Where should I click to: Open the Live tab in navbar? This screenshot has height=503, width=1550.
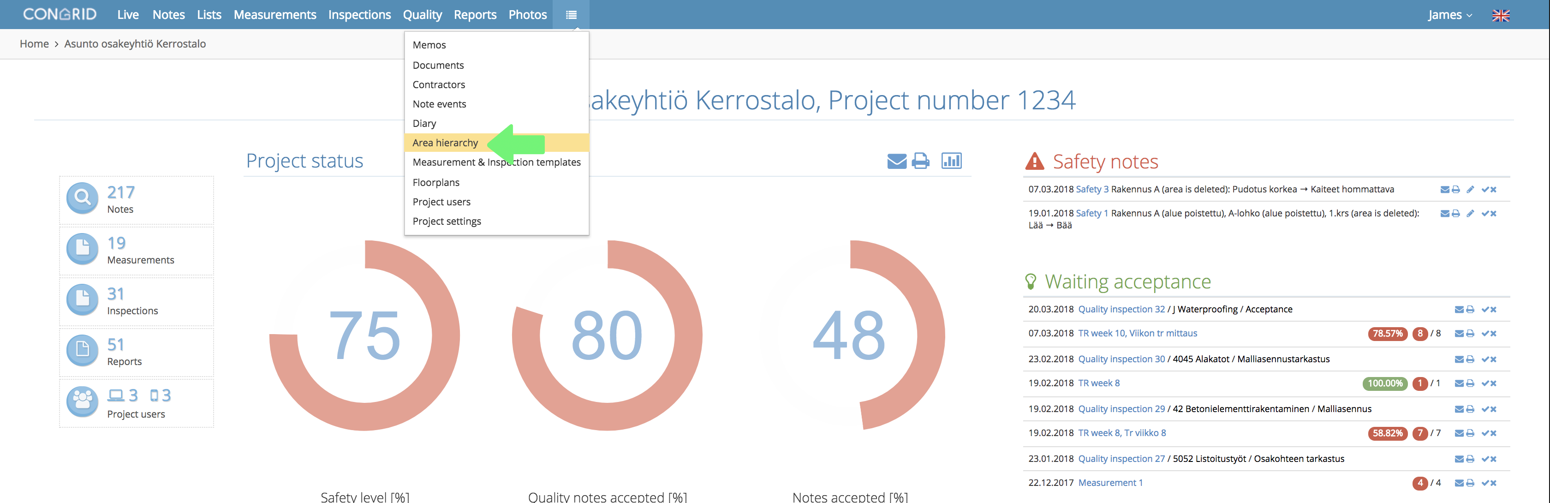[x=128, y=14]
